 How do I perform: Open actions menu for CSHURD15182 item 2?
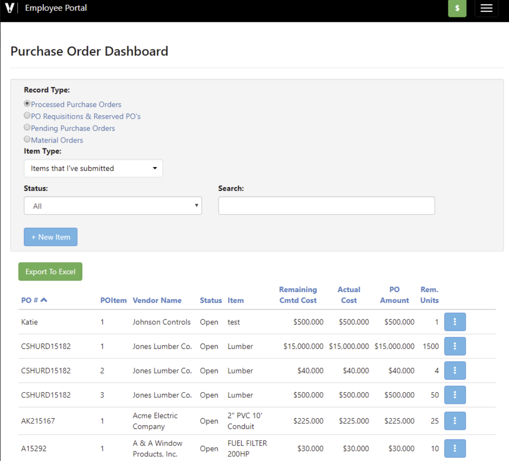click(x=455, y=370)
